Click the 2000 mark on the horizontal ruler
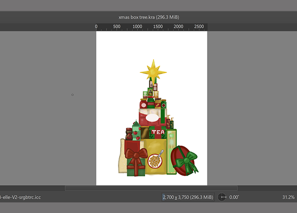 [x=179, y=27]
